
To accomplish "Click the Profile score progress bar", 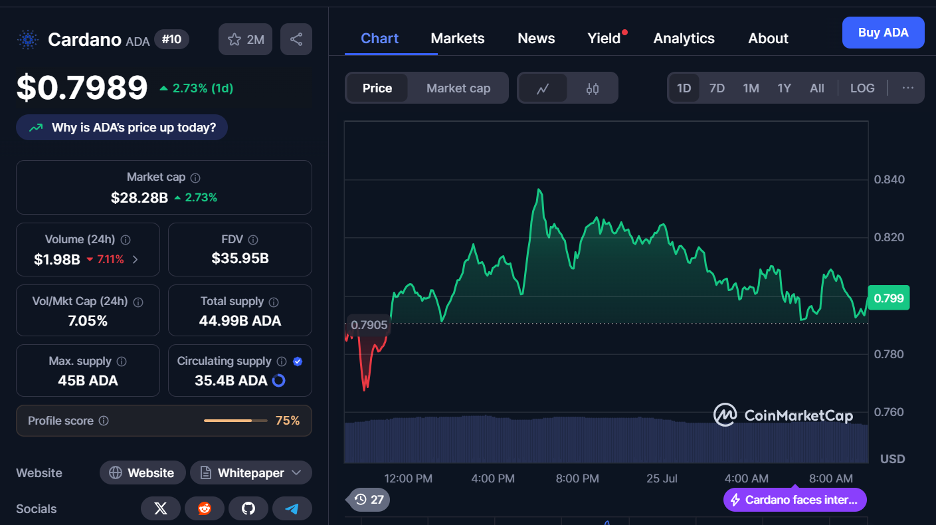I will [236, 421].
